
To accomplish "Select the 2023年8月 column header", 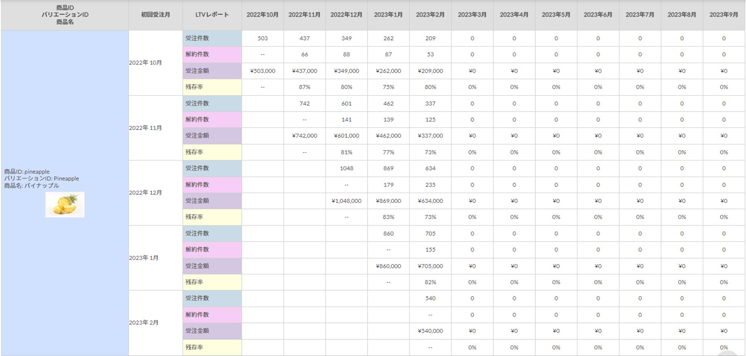I will pos(682,15).
